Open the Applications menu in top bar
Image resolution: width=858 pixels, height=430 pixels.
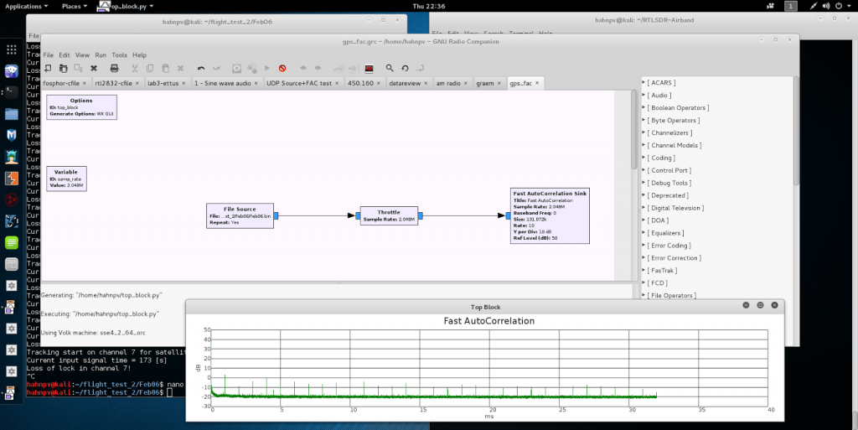[x=26, y=6]
